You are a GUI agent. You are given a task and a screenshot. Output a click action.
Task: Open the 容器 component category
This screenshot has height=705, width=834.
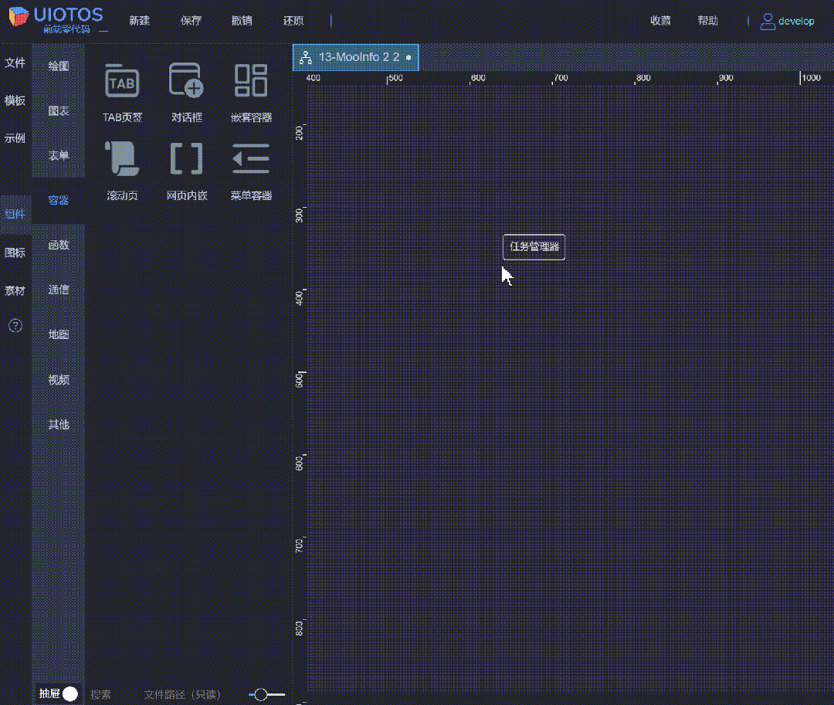click(x=59, y=200)
